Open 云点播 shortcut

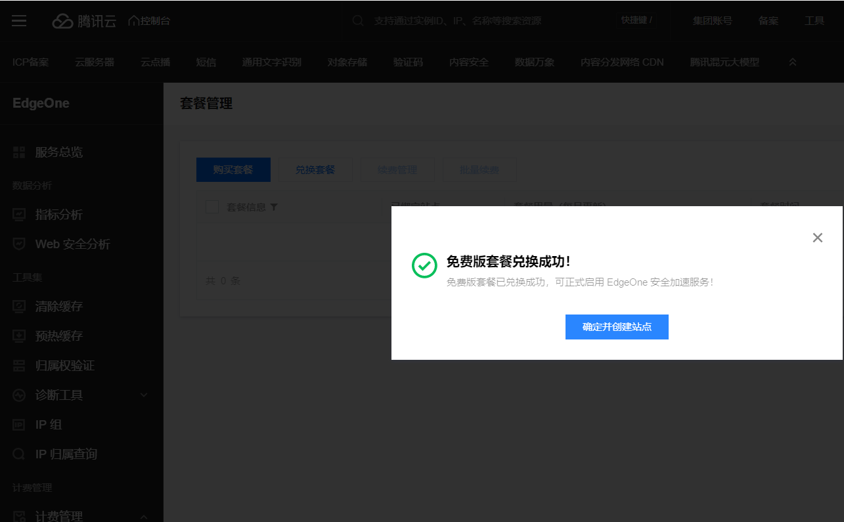pyautogui.click(x=155, y=62)
